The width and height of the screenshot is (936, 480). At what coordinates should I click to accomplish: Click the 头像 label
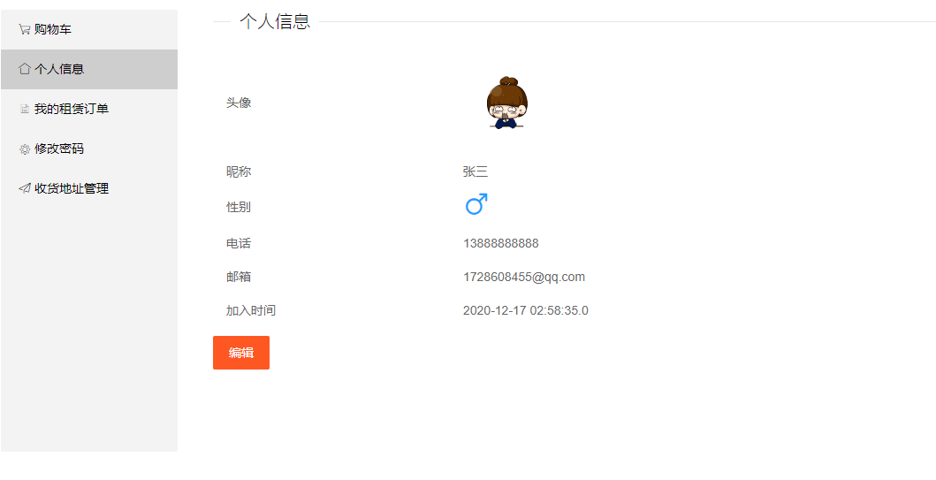click(239, 103)
